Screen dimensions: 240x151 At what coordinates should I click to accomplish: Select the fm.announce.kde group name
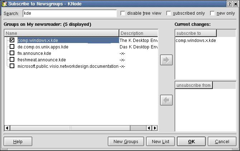(34, 53)
